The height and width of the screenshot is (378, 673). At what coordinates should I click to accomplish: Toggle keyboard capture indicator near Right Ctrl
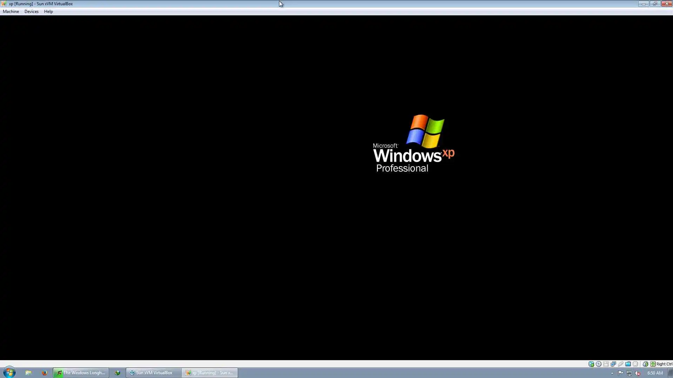[653, 364]
